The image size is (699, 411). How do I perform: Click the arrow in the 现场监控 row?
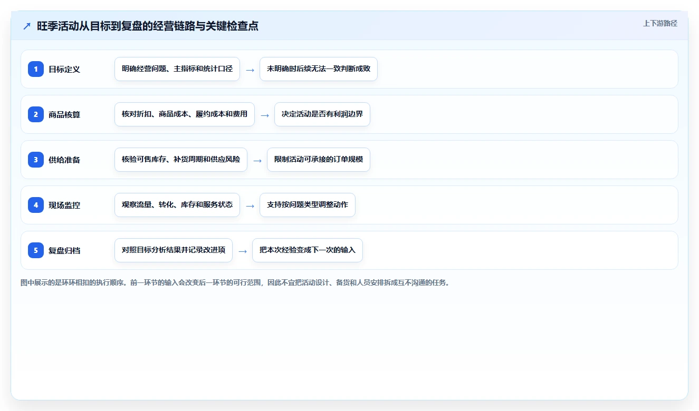(x=250, y=205)
